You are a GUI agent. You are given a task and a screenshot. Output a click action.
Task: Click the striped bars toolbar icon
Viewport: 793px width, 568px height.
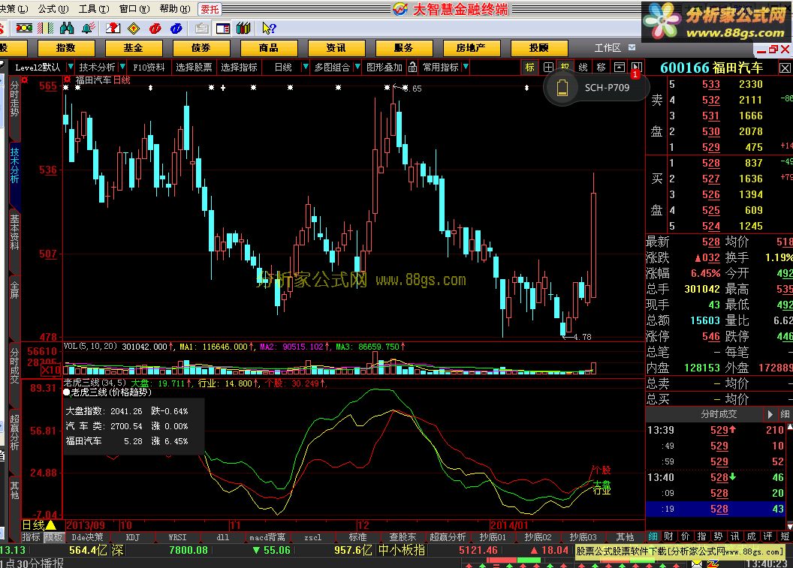pos(46,29)
